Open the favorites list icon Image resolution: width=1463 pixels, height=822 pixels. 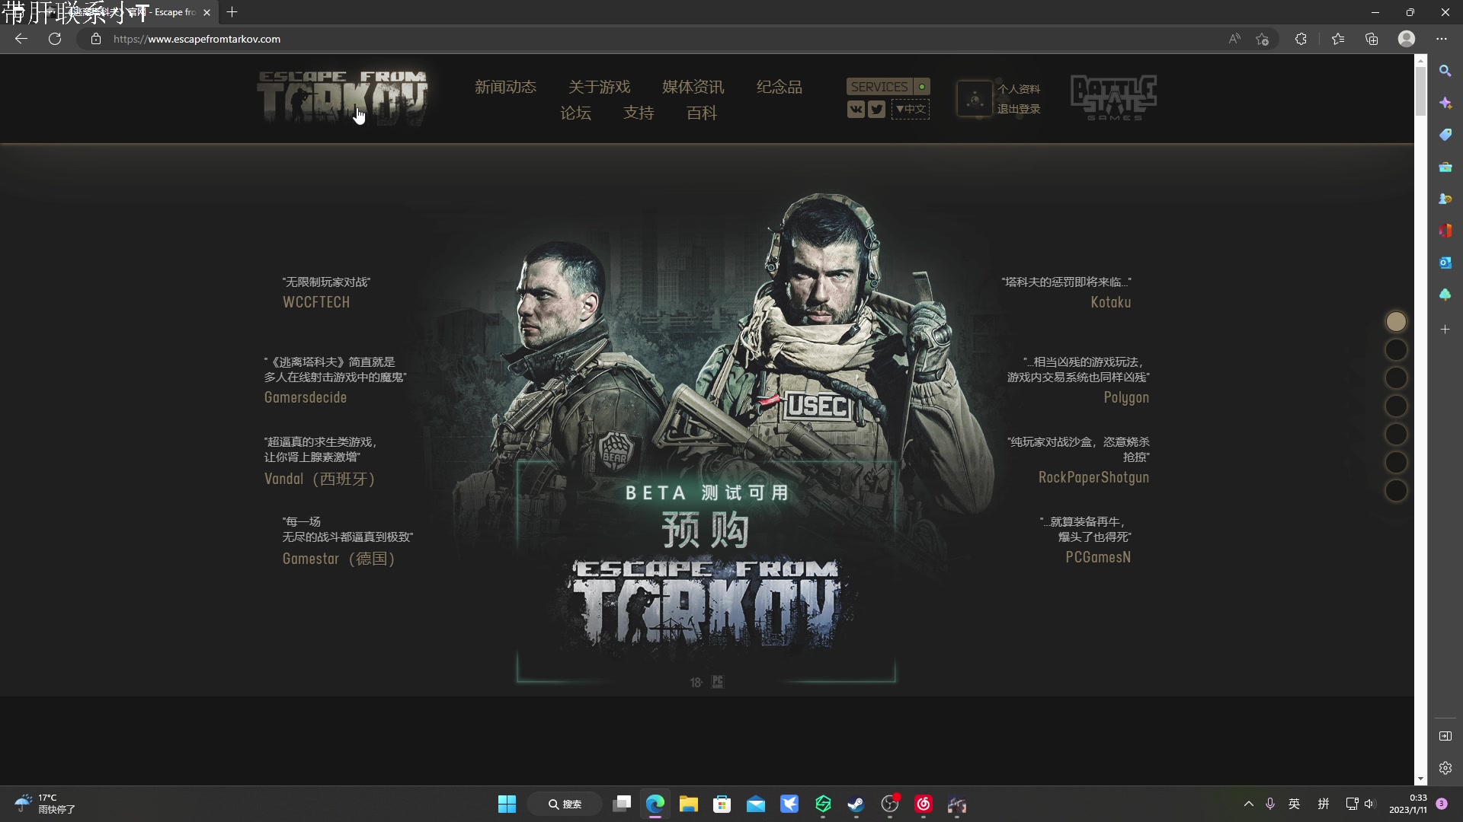(x=1338, y=39)
